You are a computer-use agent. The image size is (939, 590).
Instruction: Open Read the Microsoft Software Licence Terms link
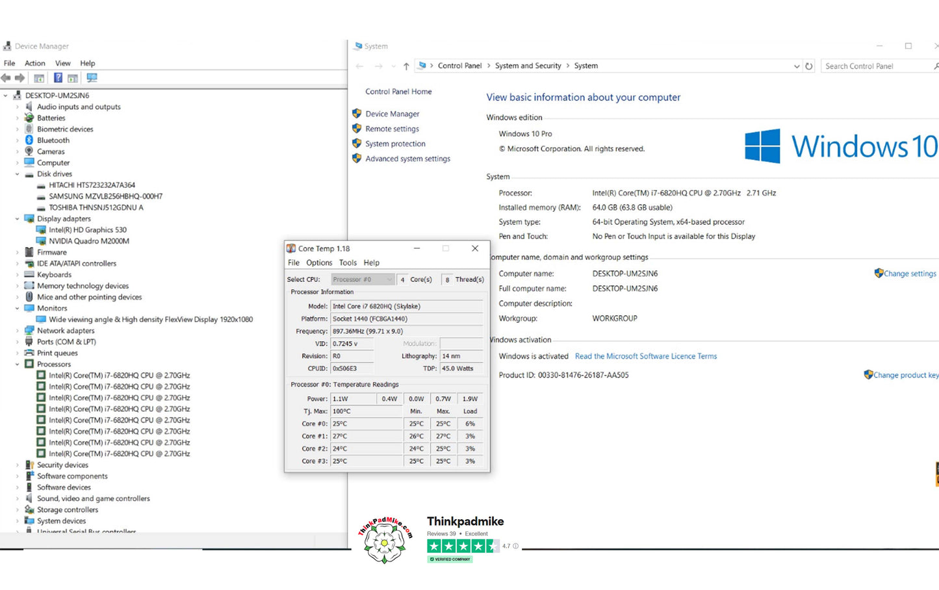[646, 356]
